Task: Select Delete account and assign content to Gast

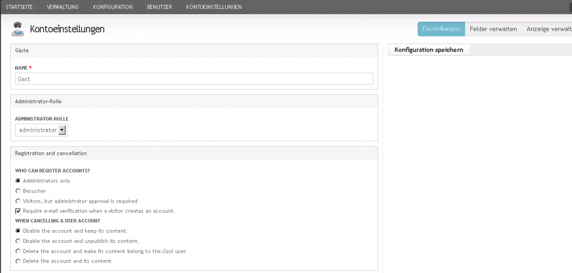Action: 18,251
